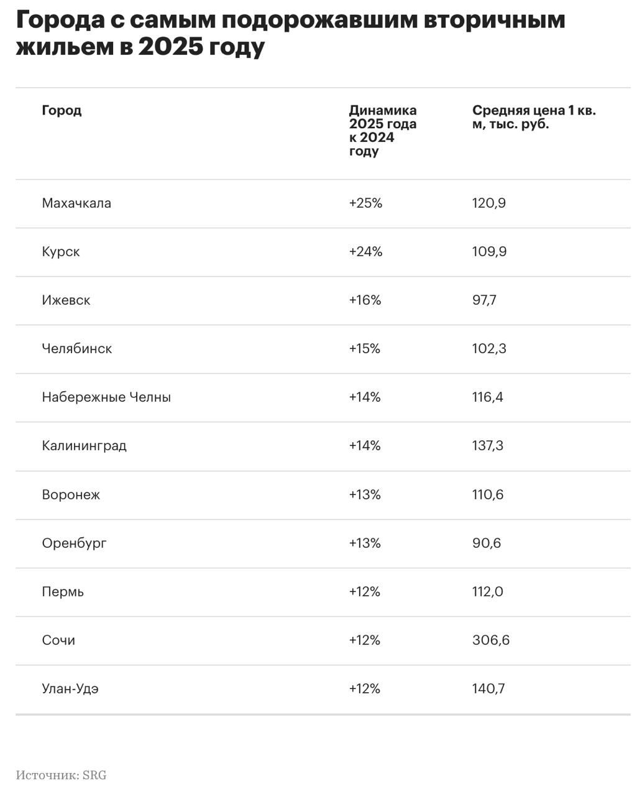Viewport: 637px width, 796px height.
Task: Click the +24% value for Курск
Action: click(x=365, y=252)
